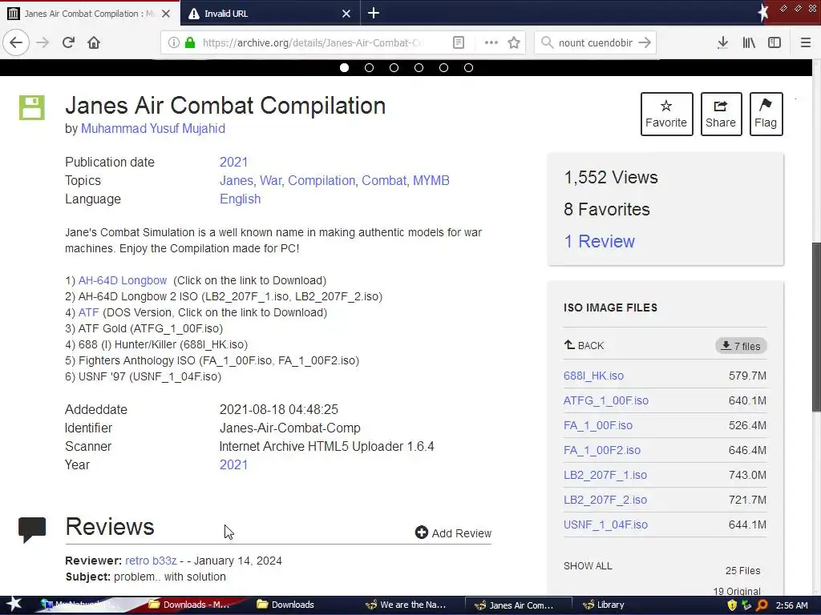The height and width of the screenshot is (615, 821).
Task: Select the third carousel dot
Action: (x=394, y=67)
